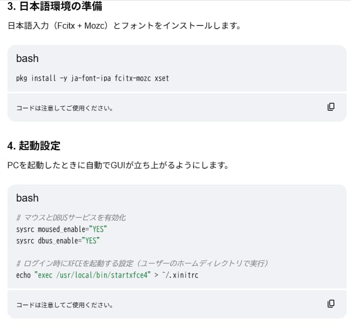The image size is (351, 325).
Task: Click the sysrc moused_enable line
Action: [x=61, y=229]
